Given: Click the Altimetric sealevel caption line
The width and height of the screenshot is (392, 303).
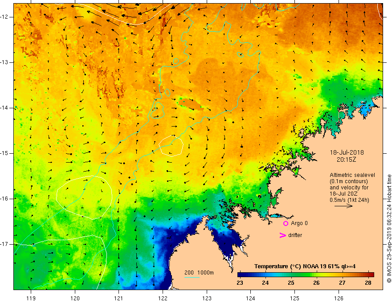Looking at the screenshot, I should tap(352, 175).
